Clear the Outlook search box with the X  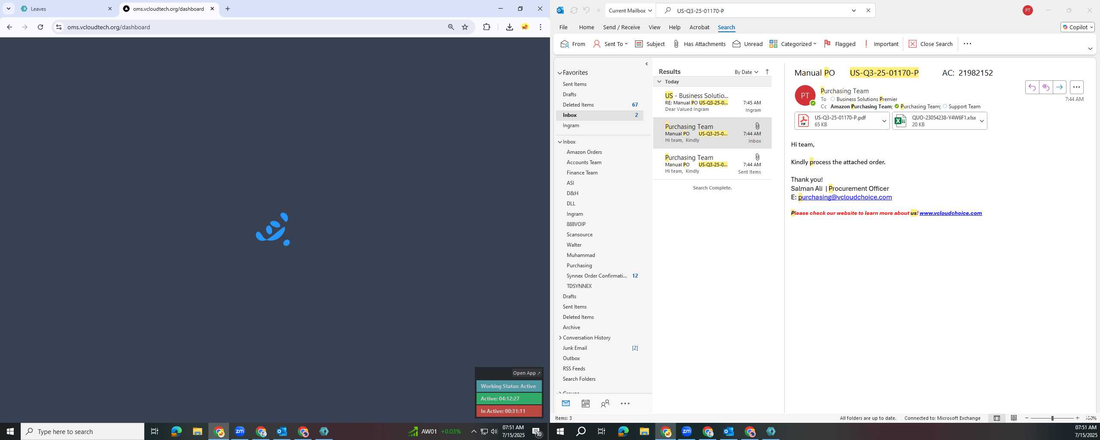868,10
